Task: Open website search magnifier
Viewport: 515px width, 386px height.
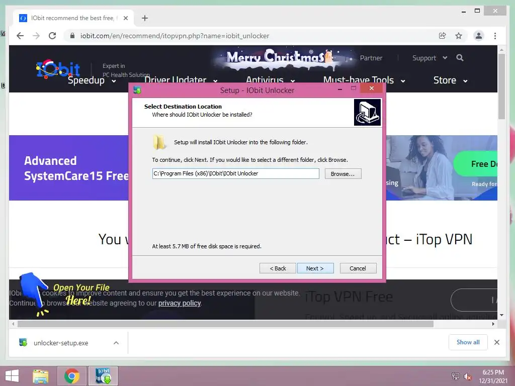Action: click(x=460, y=58)
